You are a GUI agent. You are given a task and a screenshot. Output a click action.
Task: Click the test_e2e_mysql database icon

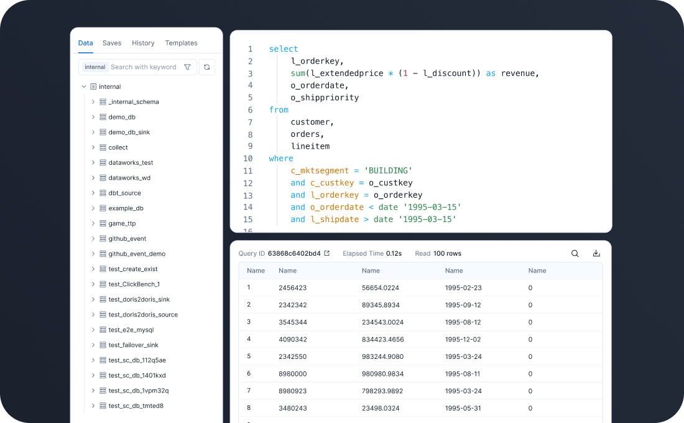click(x=103, y=330)
